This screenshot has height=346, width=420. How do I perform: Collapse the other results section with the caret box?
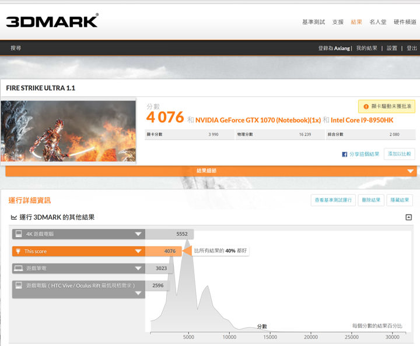point(408,217)
